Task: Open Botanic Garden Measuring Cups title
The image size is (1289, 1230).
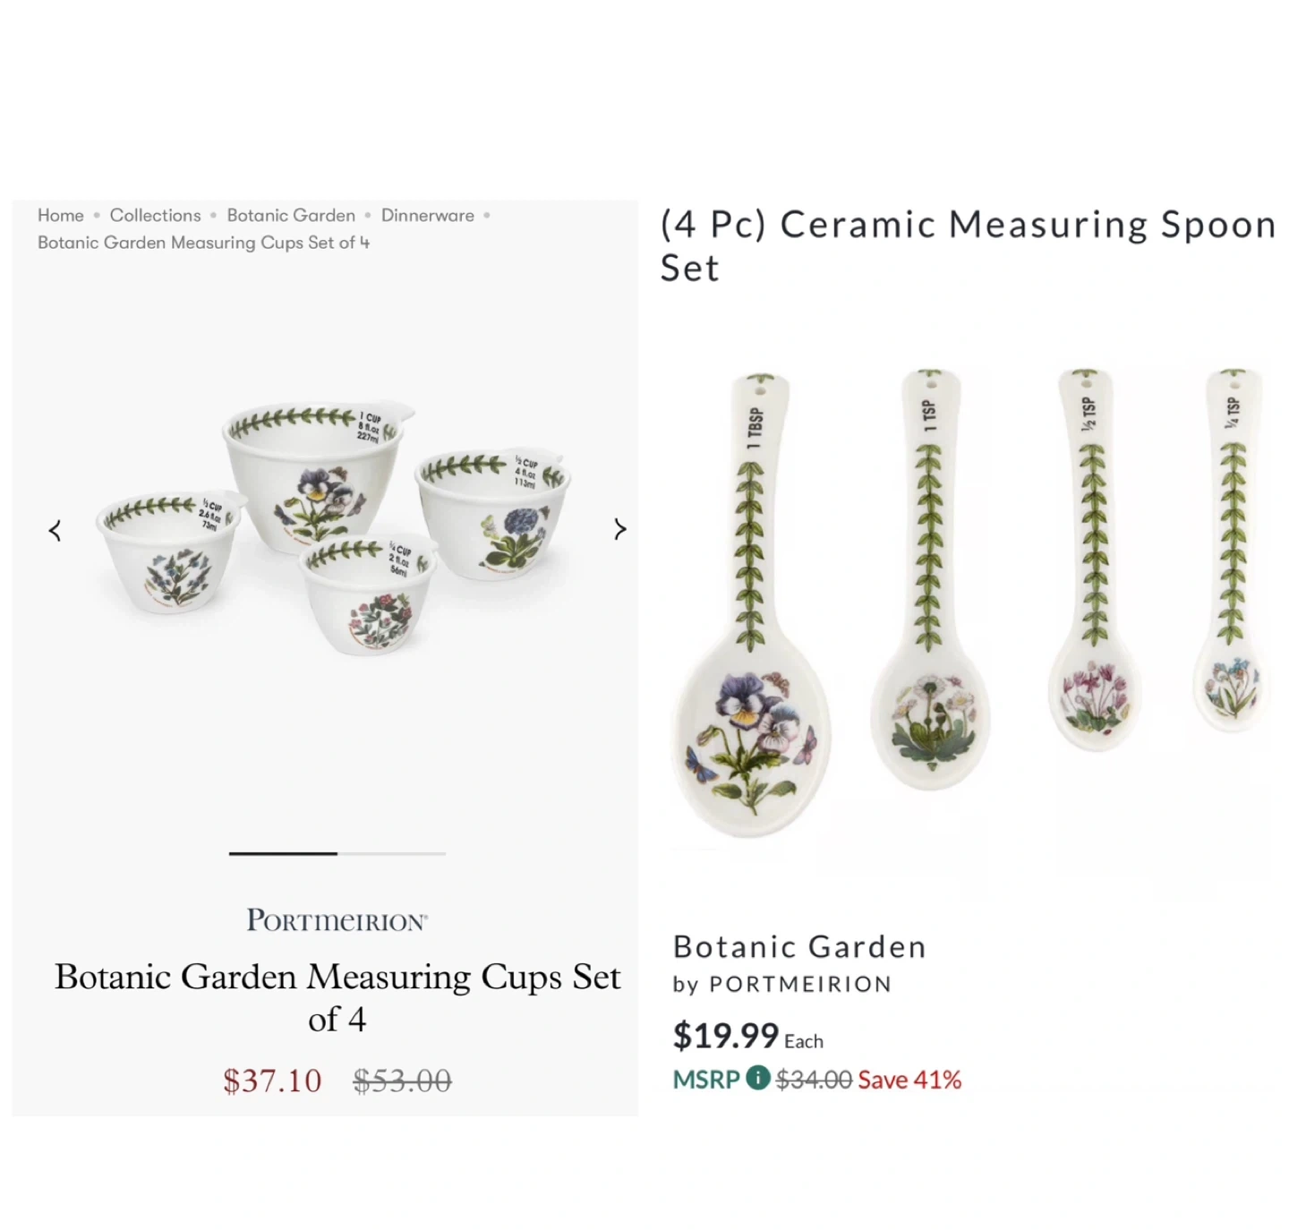Action: click(x=337, y=997)
